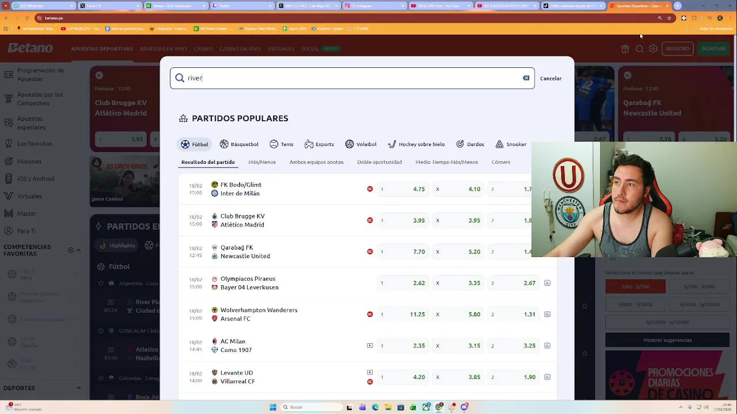Screen dimensions: 737x414
Task: Collapse the Deportes sidebar section
Action: click(x=78, y=388)
